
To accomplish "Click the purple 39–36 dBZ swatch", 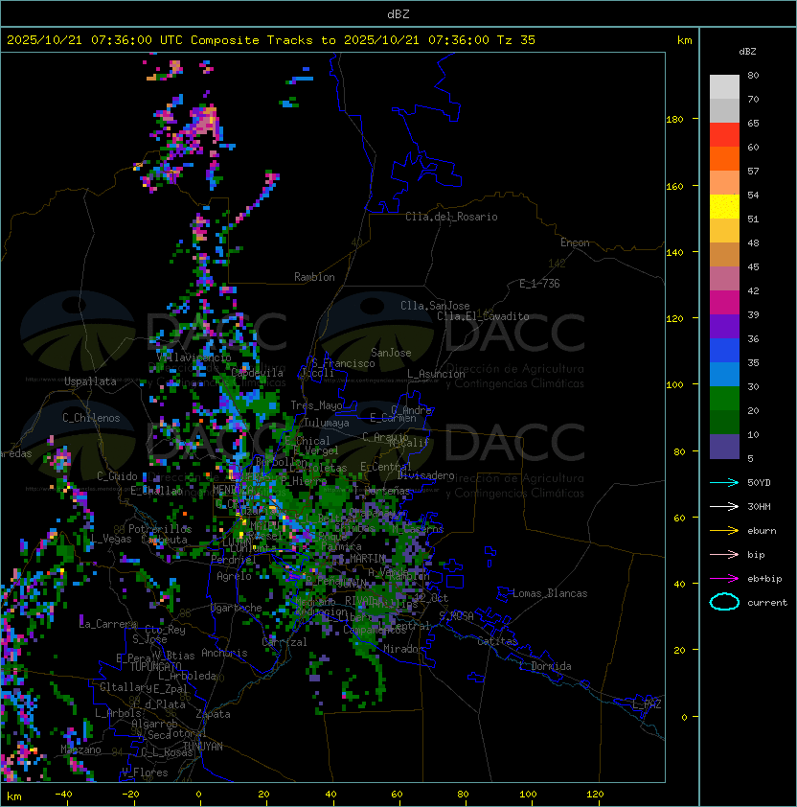I will click(x=724, y=326).
